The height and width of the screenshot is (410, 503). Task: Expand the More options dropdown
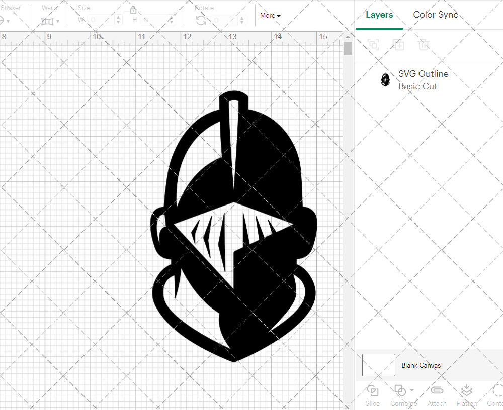coord(270,15)
